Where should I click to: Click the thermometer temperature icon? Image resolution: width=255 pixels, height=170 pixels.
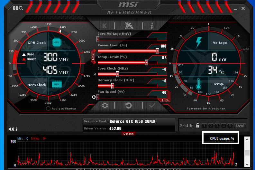pyautogui.click(x=198, y=84)
